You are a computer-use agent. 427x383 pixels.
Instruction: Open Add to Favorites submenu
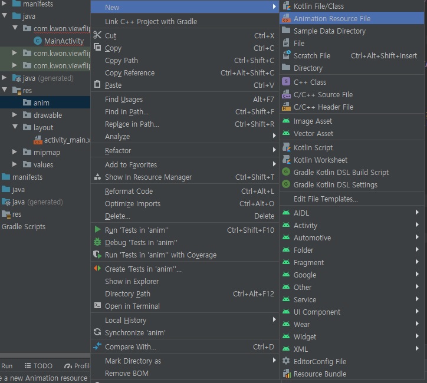pos(185,164)
